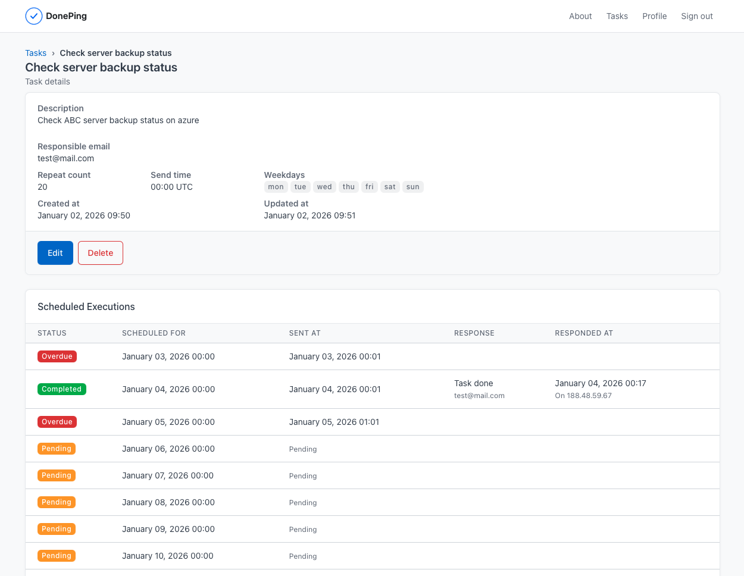The height and width of the screenshot is (576, 744).
Task: Click the SCHEDULED FOR column header
Action: [x=154, y=333]
